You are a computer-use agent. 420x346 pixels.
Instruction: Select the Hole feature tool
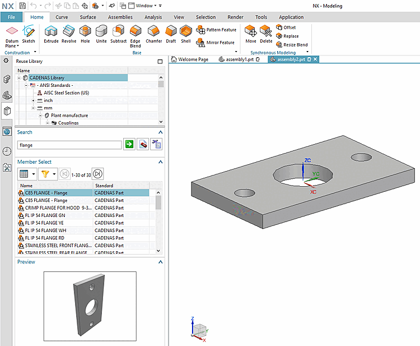[85, 34]
